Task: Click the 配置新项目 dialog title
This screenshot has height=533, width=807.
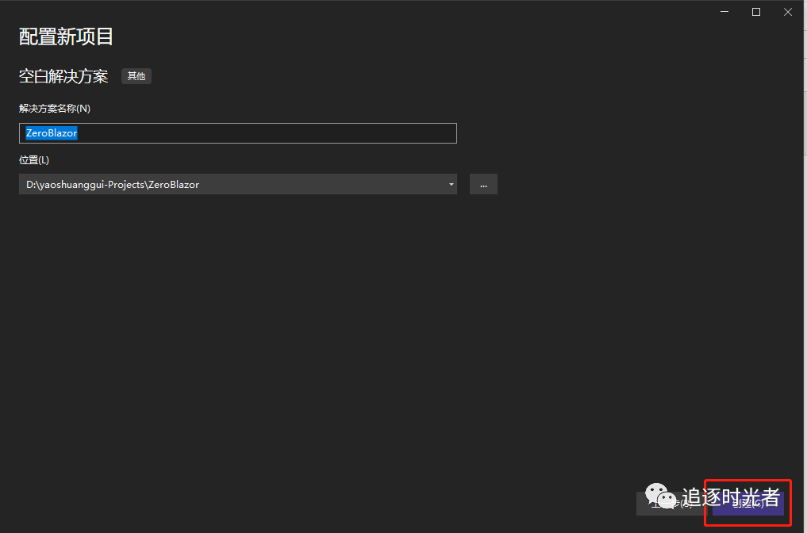Action: (67, 36)
